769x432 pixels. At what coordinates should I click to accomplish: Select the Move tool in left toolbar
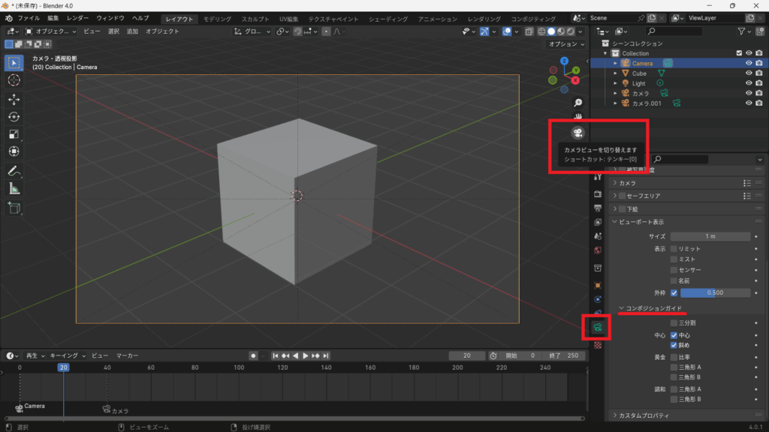pos(14,99)
